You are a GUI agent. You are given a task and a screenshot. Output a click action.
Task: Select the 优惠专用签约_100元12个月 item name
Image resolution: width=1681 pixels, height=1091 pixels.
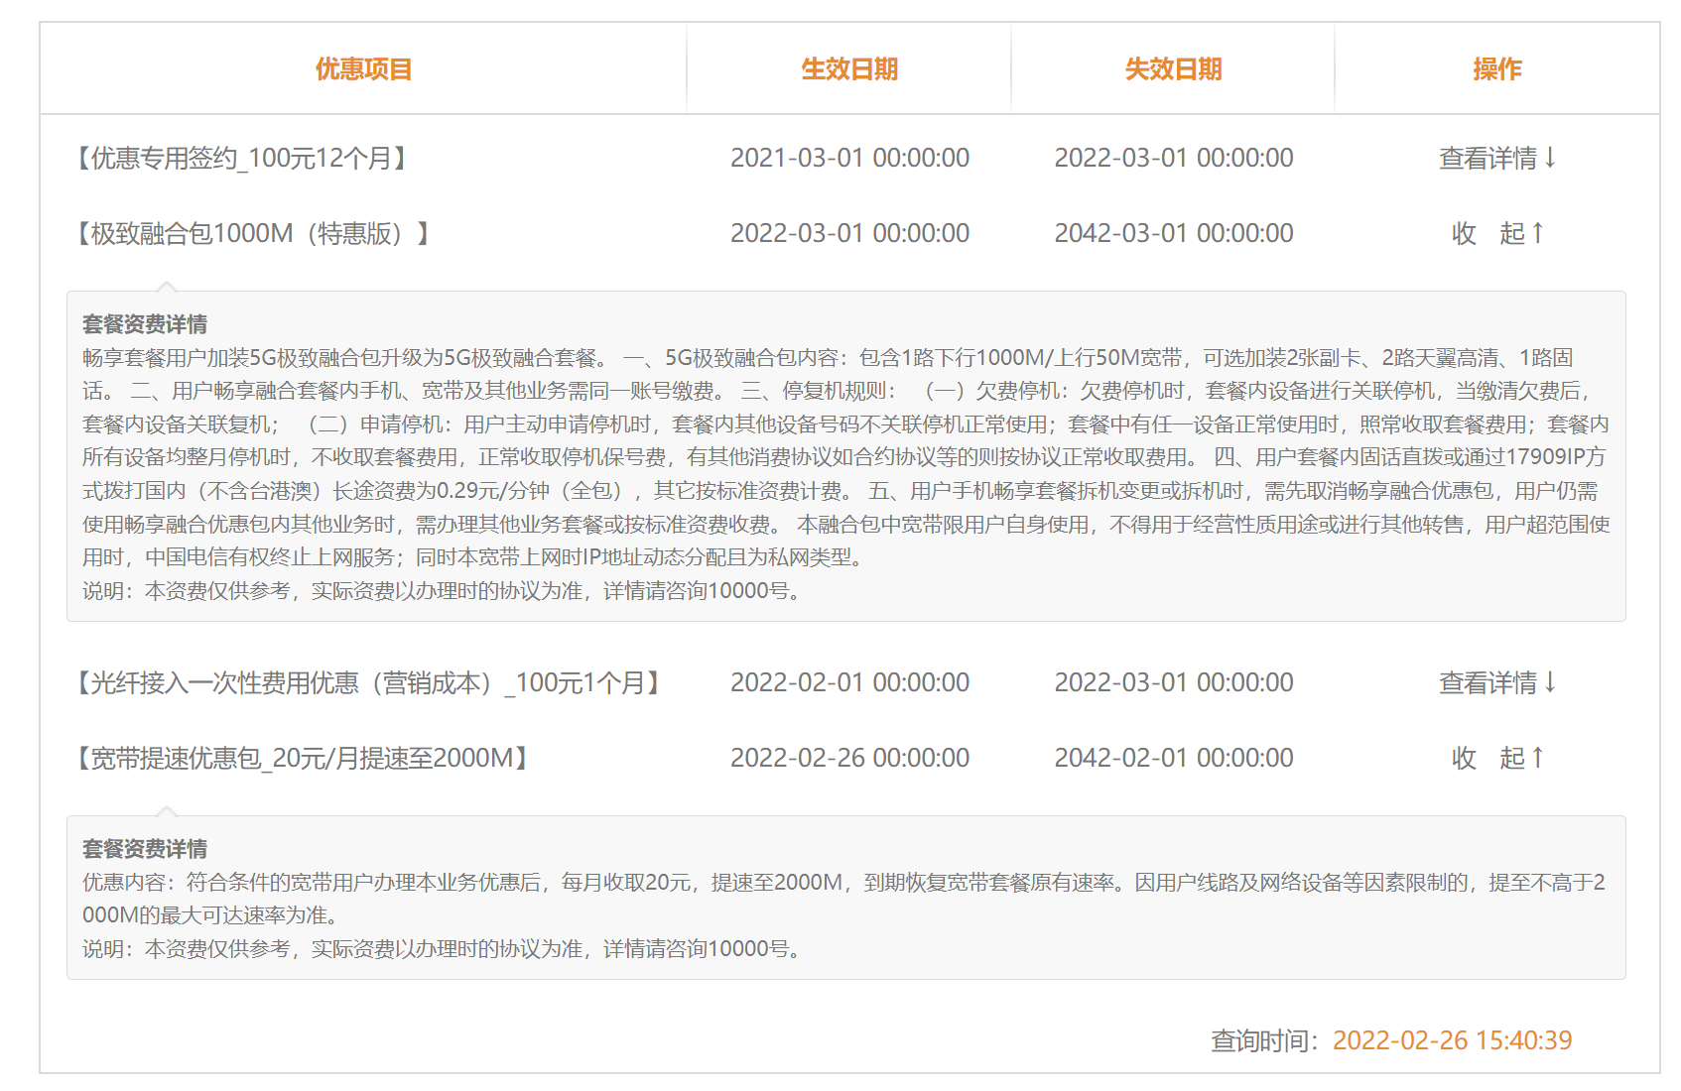click(x=242, y=158)
